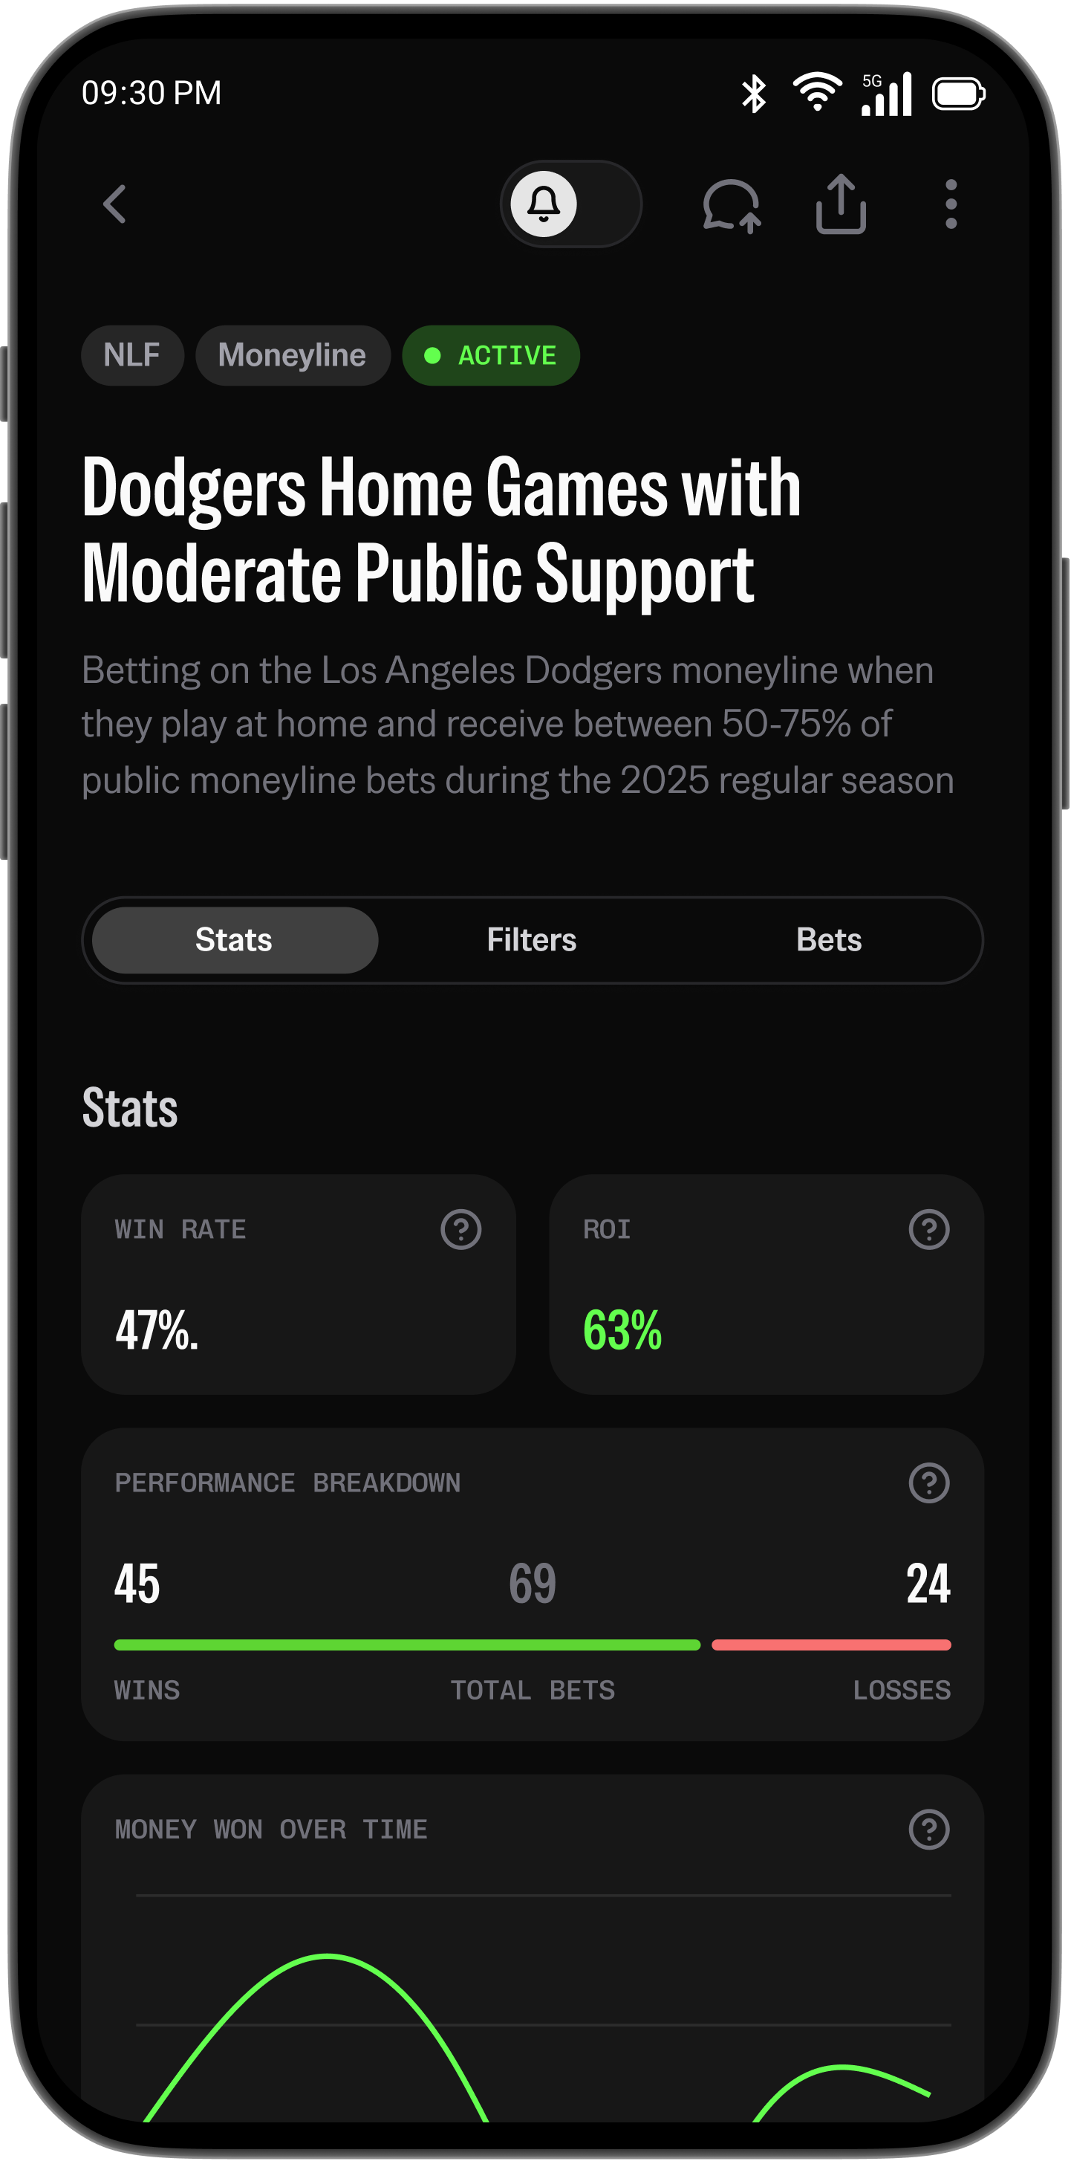Tap the NLF league tag

coord(131,355)
